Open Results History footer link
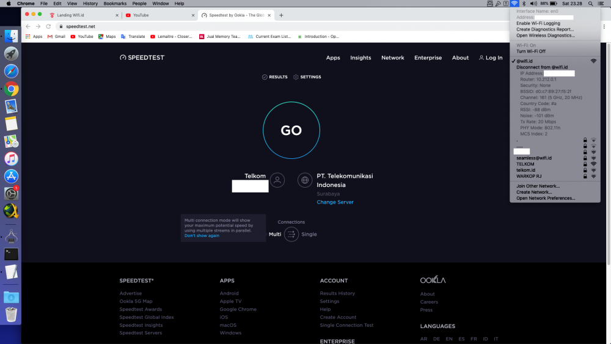The image size is (611, 344). 337,293
